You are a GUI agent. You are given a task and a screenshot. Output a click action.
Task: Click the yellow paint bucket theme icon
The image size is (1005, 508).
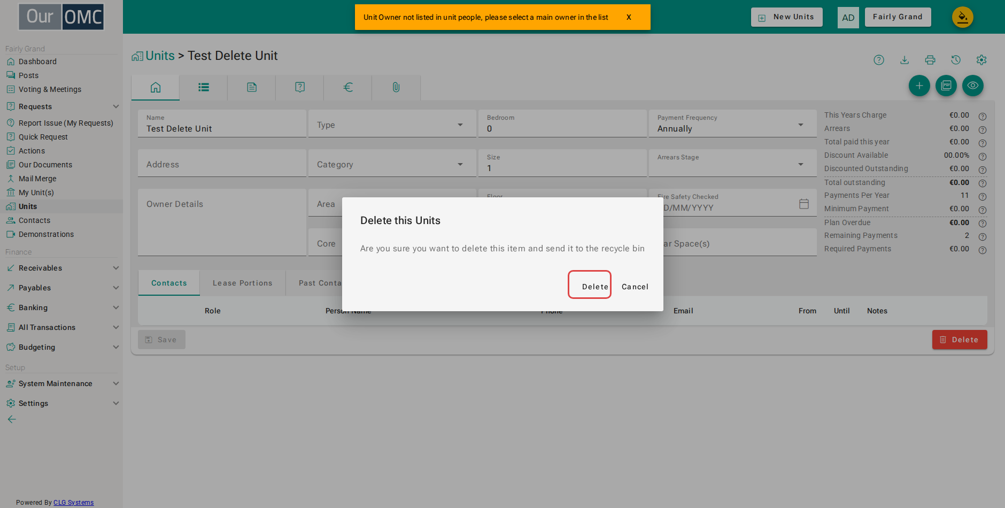(x=963, y=17)
